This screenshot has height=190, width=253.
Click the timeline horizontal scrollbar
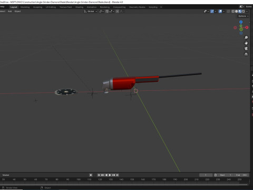coord(124,185)
